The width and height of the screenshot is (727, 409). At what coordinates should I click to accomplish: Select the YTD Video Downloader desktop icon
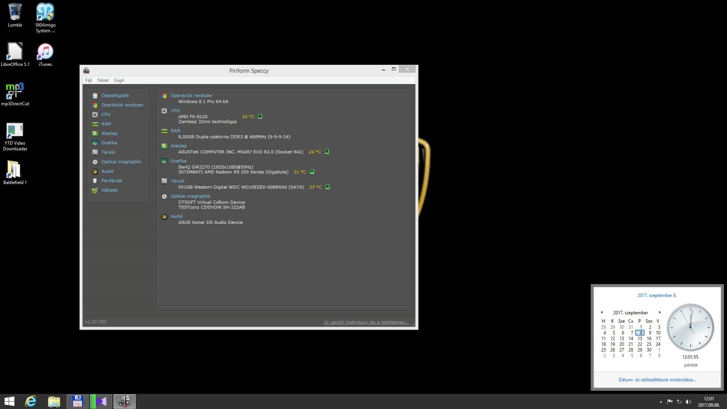tap(15, 137)
